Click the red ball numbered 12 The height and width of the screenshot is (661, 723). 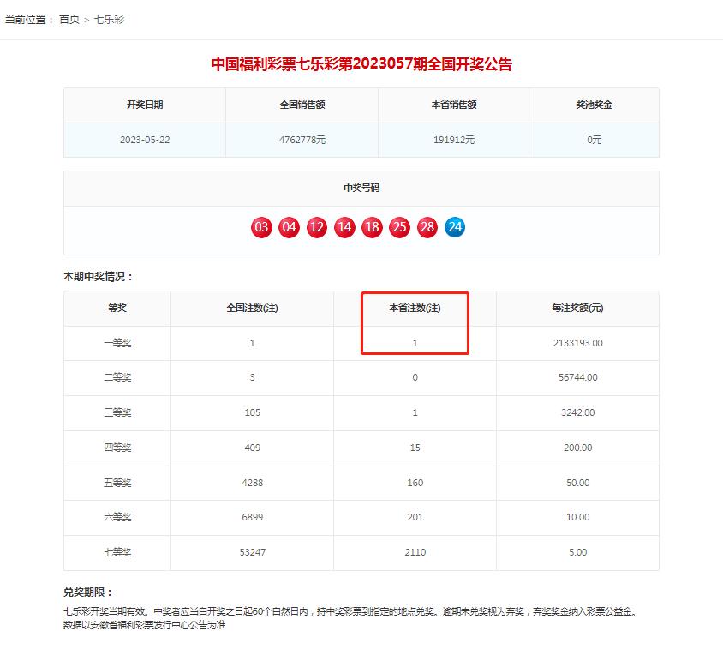316,227
